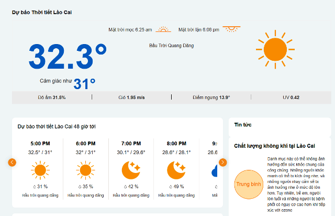Click the sunset icon beside 6.08 pm
335x216 pixels.
pyautogui.click(x=231, y=29)
